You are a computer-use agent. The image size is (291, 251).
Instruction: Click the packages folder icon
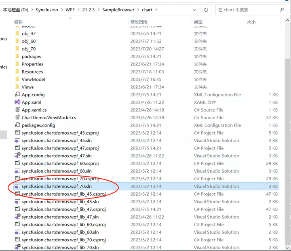(x=17, y=56)
